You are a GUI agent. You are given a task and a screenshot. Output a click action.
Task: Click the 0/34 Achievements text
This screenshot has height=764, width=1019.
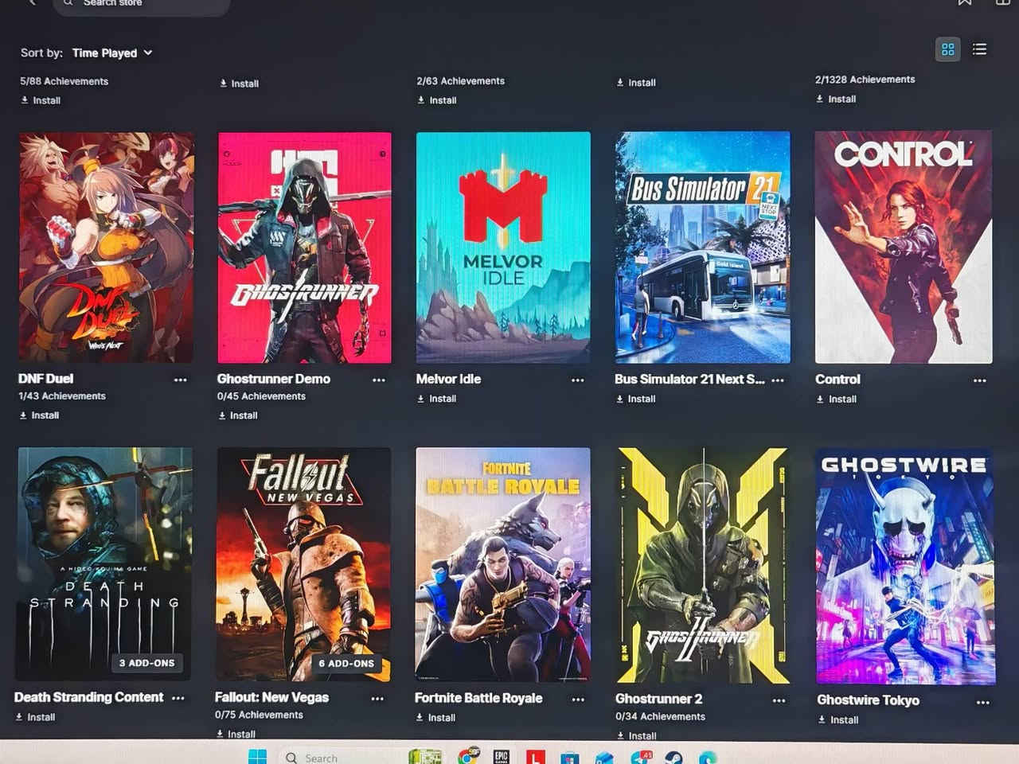click(660, 716)
